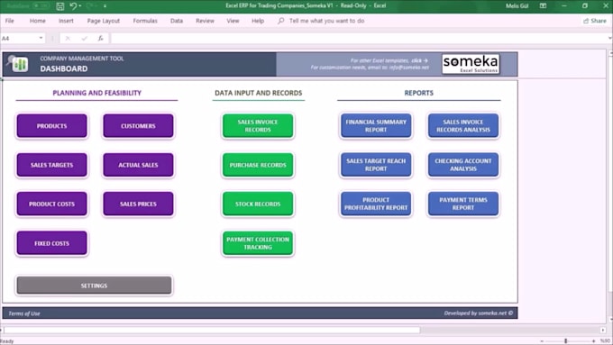The width and height of the screenshot is (613, 345).
Task: Open the SETTINGS button
Action: tap(94, 286)
